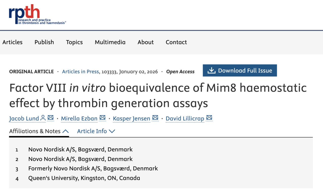Click Jacob Lund's author profile icon
This screenshot has width=323, height=191.
coord(43,118)
